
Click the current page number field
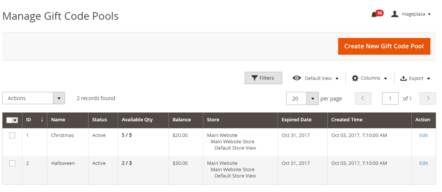click(x=390, y=99)
